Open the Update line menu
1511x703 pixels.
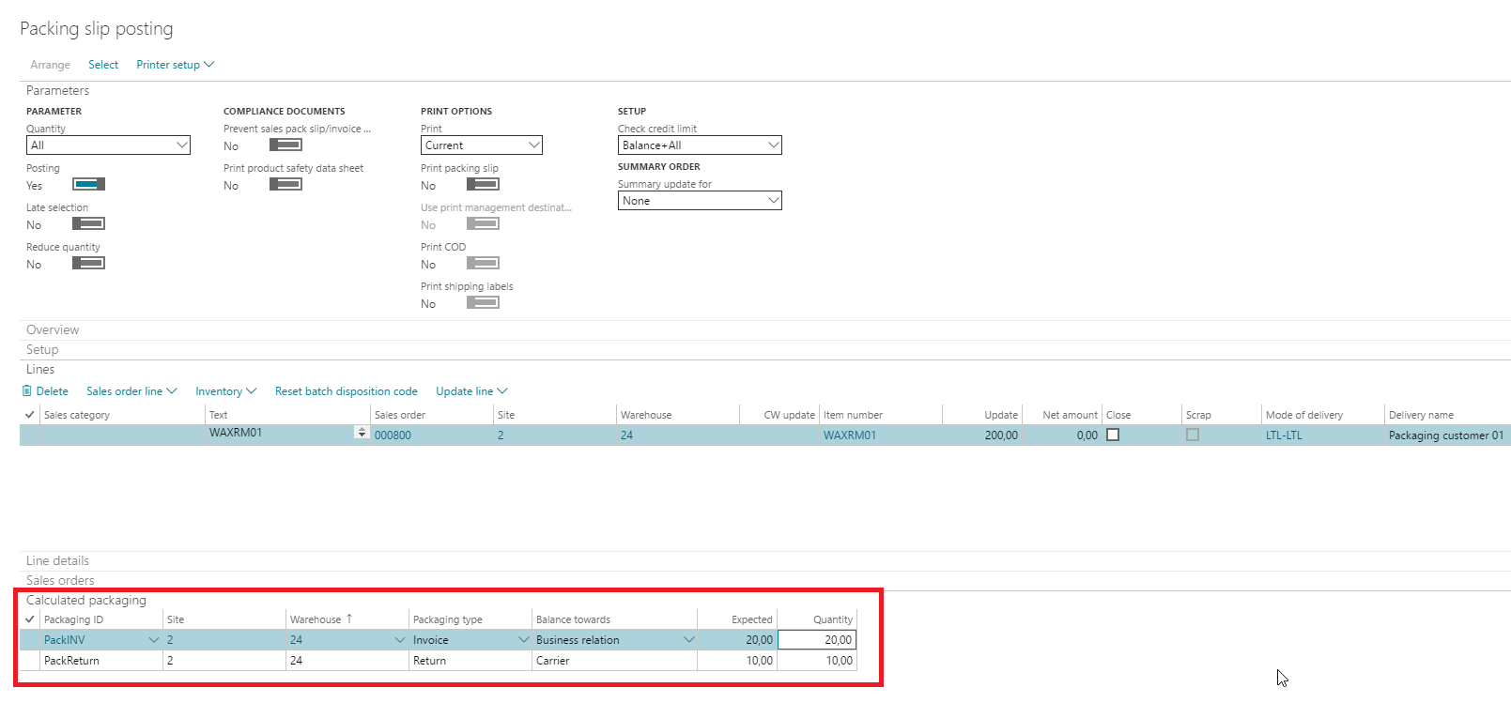click(x=471, y=391)
